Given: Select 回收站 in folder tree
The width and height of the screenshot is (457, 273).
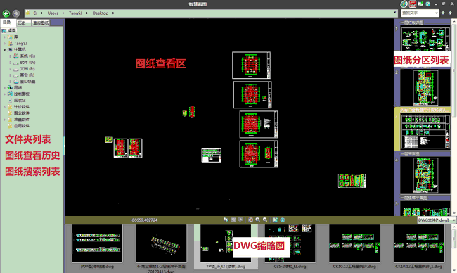Looking at the screenshot, I should [20, 101].
